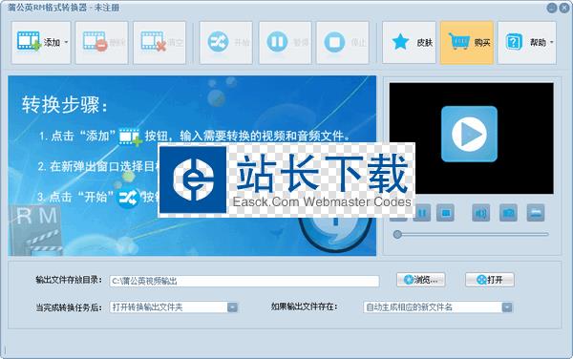Open the 皮肤 (Skin) star button
Viewport: 573px width, 359px height.
pos(410,42)
